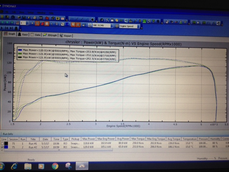
Task: Open file with the folder toolbar icon
Action: click(x=19, y=18)
